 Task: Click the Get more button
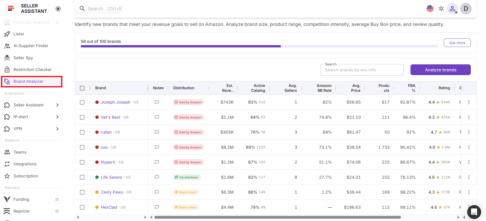457,43
